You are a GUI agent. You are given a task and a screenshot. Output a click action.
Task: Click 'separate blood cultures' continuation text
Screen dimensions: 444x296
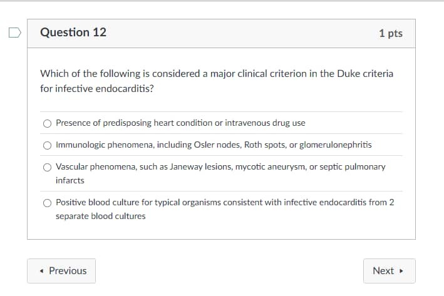101,216
